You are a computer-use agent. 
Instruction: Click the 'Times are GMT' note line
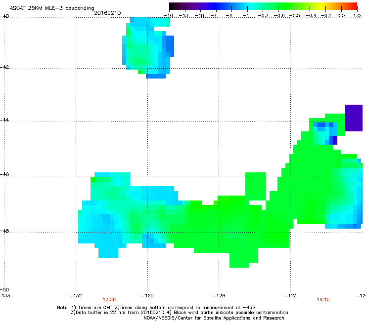156,308
